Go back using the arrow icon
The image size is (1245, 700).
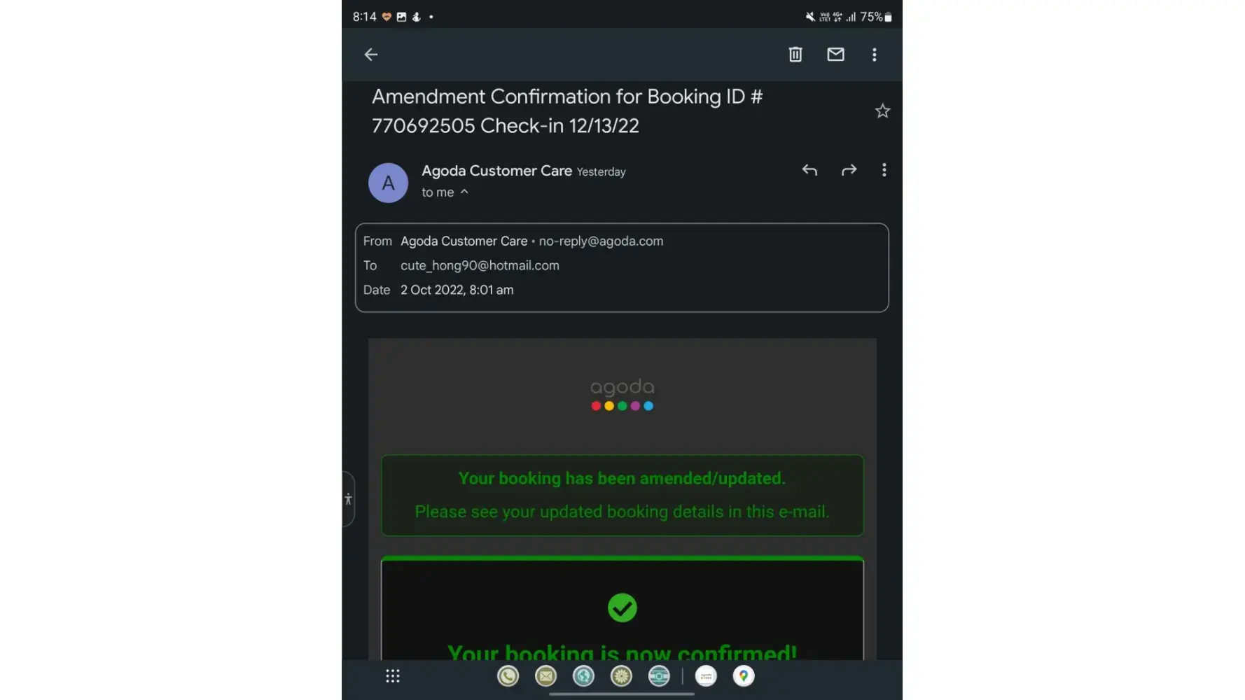pos(371,55)
